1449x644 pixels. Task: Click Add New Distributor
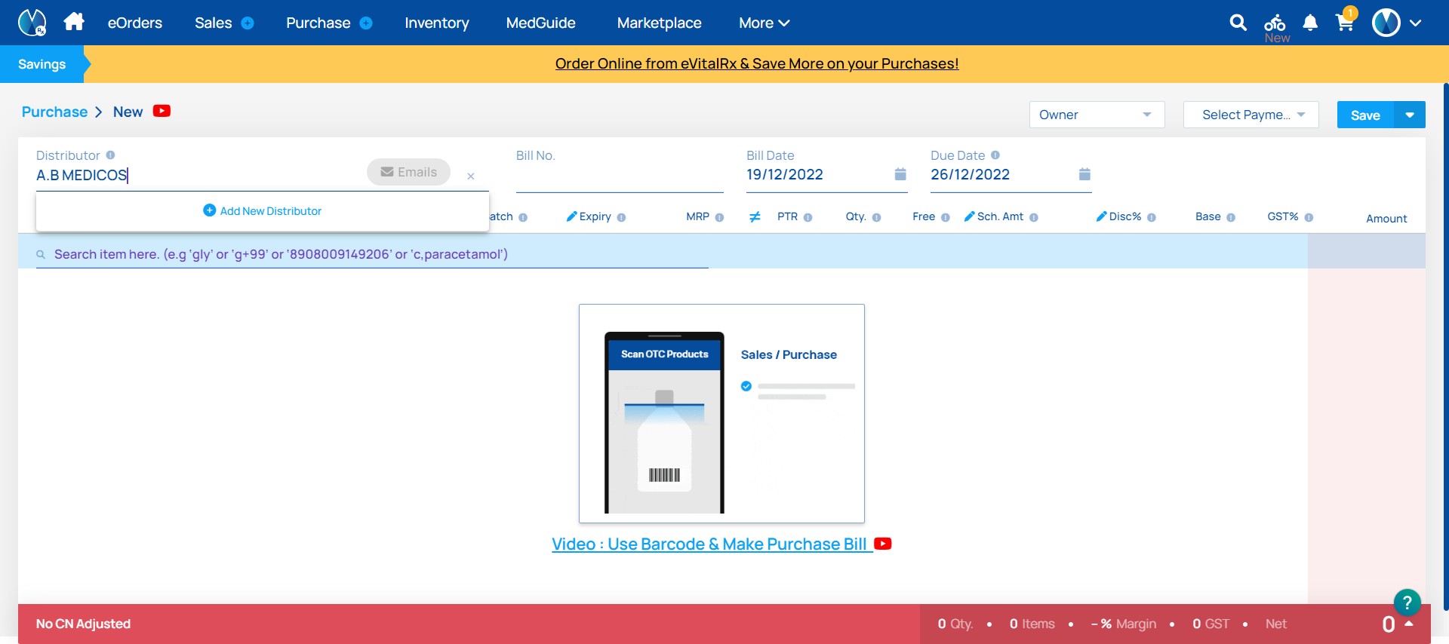[x=263, y=211]
